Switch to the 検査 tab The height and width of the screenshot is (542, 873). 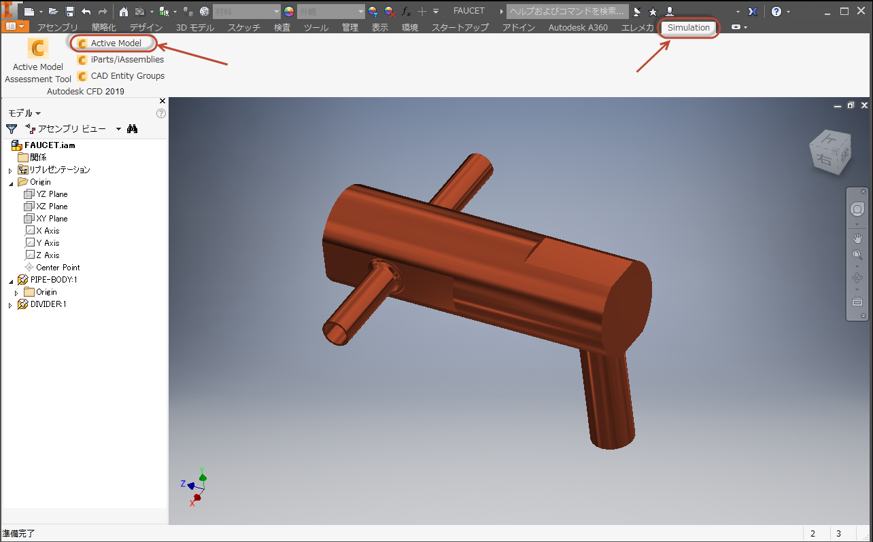pyautogui.click(x=282, y=28)
